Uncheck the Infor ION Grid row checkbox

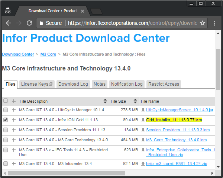(6, 120)
